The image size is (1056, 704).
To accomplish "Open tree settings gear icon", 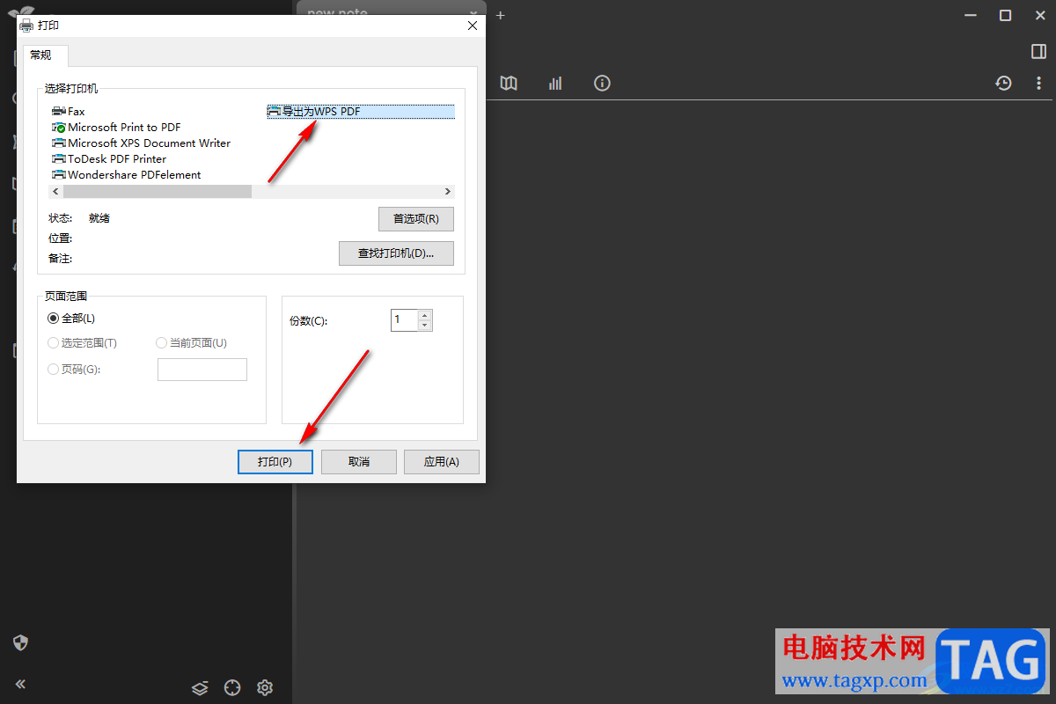I will coord(265,687).
